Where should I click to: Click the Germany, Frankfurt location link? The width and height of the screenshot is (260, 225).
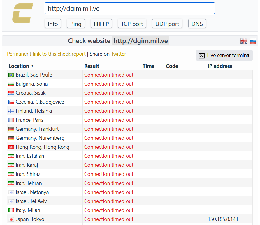tap(37, 129)
